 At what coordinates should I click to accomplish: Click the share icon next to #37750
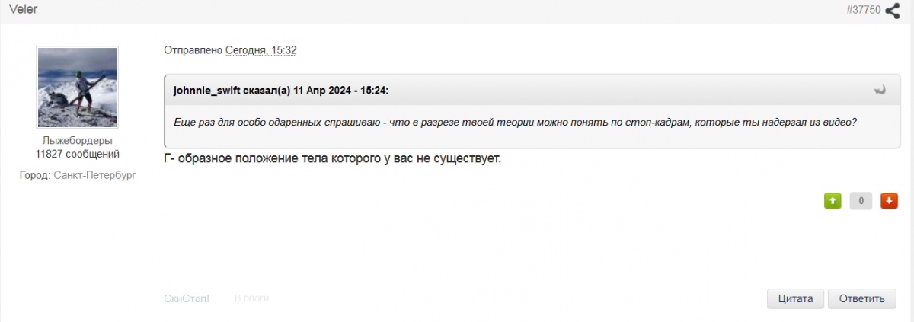pyautogui.click(x=892, y=10)
